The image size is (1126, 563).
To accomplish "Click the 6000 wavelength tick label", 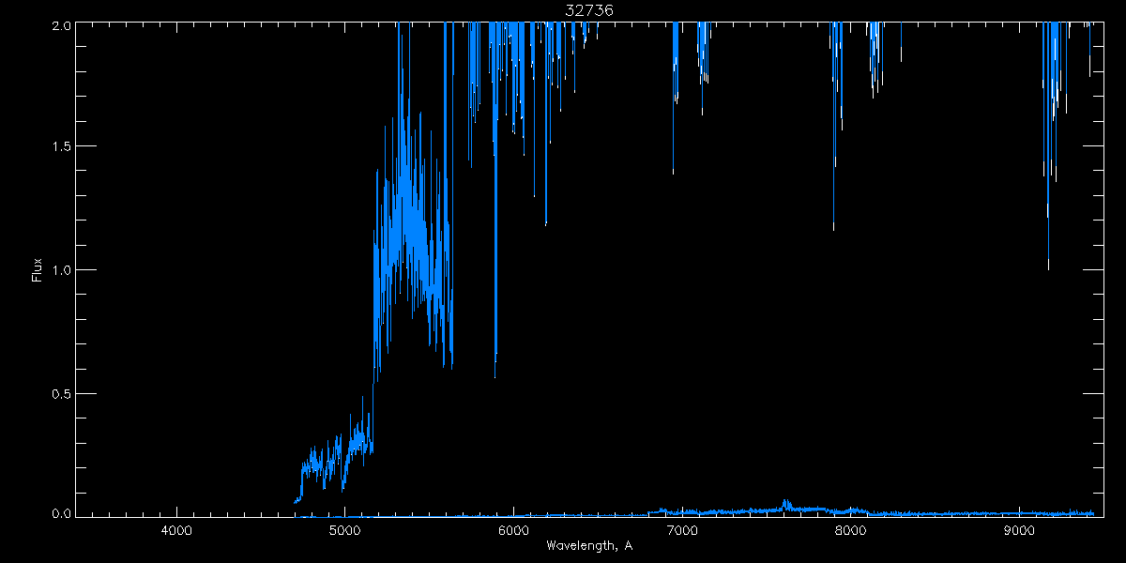I will (513, 532).
